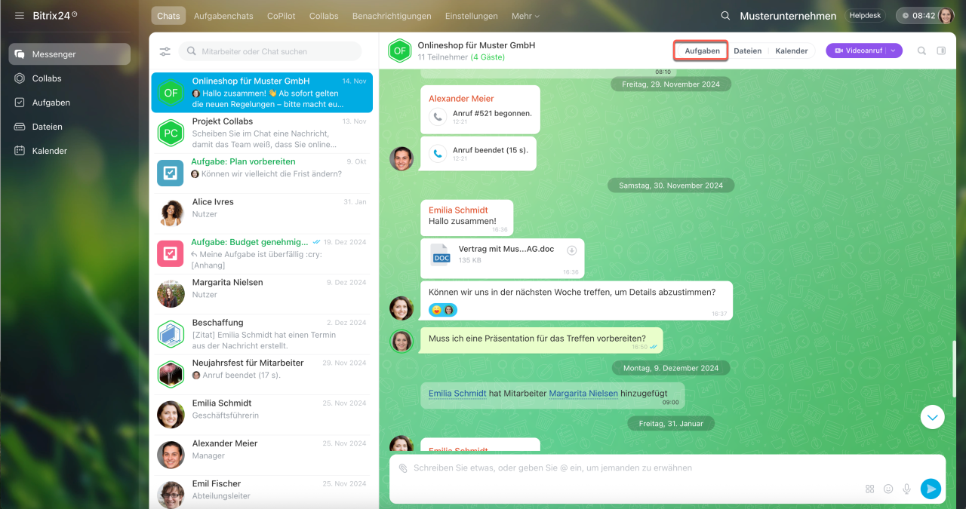Expand the Videoanruf dropdown arrow
Image resolution: width=966 pixels, height=509 pixels.
[894, 51]
